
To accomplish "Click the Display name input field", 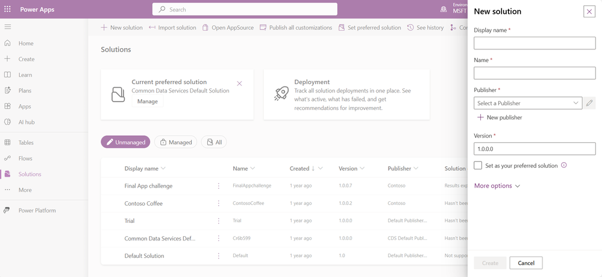I will (x=535, y=43).
